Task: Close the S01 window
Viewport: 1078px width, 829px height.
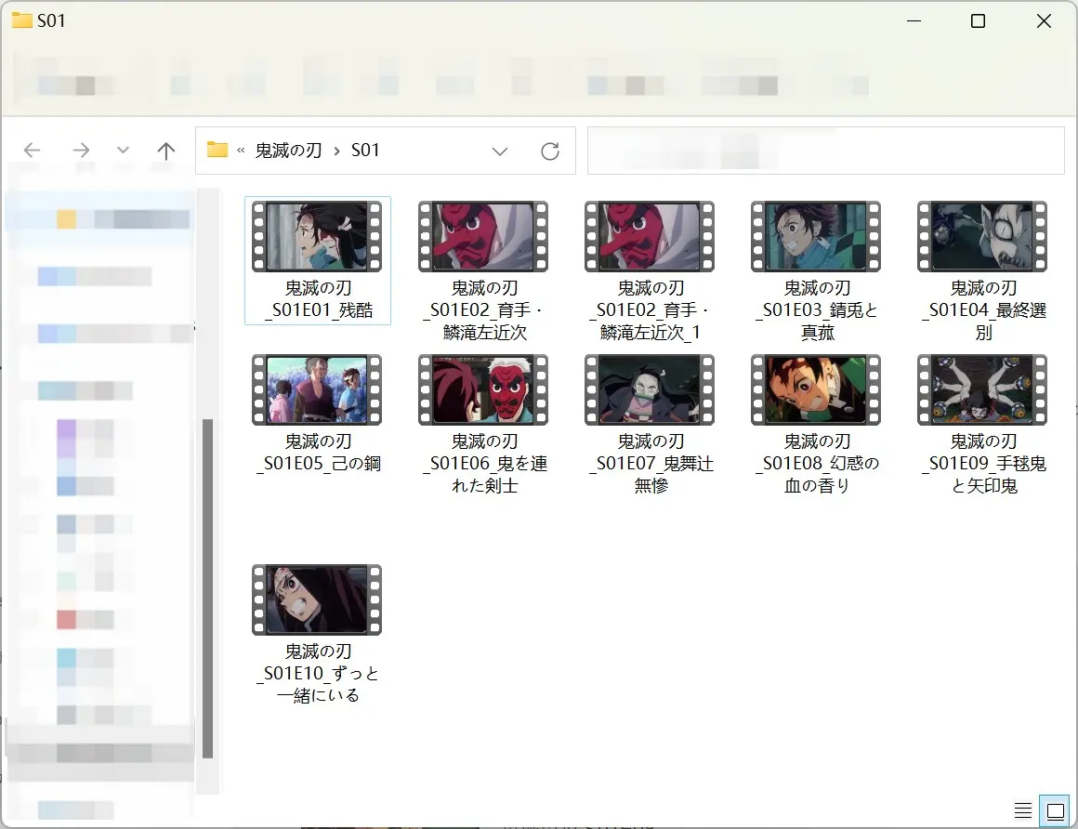Action: pyautogui.click(x=1044, y=21)
